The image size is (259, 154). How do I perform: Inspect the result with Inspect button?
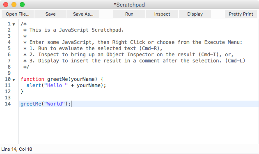(x=162, y=14)
